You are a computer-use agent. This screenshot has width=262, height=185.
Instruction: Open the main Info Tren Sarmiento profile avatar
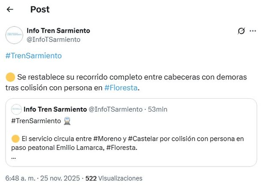tap(14, 35)
